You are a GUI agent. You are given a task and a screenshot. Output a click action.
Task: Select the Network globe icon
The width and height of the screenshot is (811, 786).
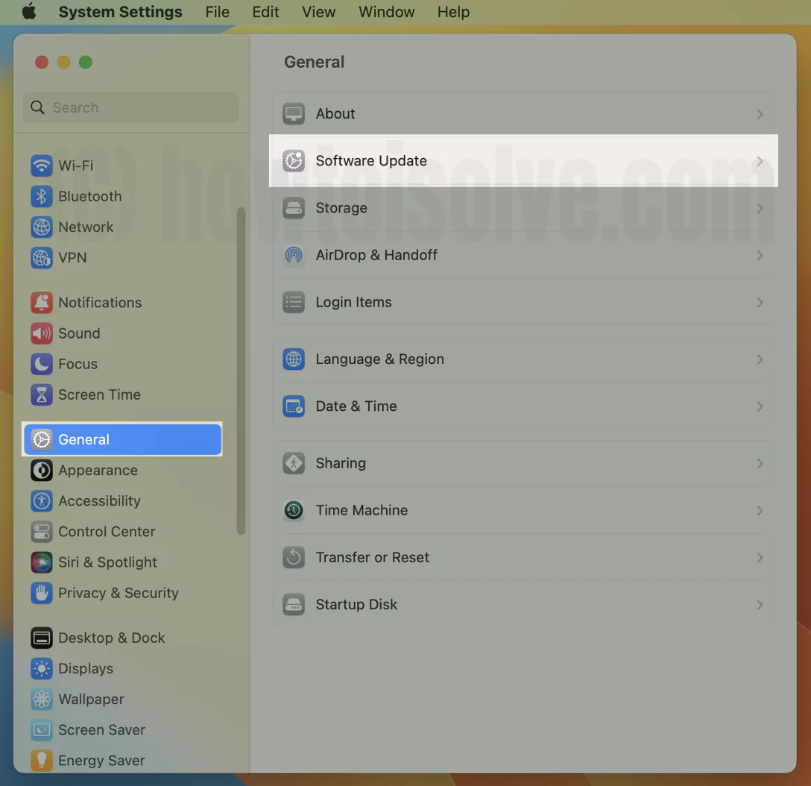(42, 227)
